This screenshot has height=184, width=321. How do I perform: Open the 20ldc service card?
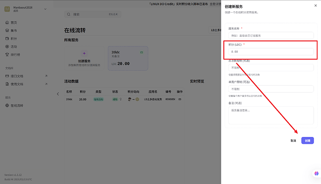pos(128,58)
